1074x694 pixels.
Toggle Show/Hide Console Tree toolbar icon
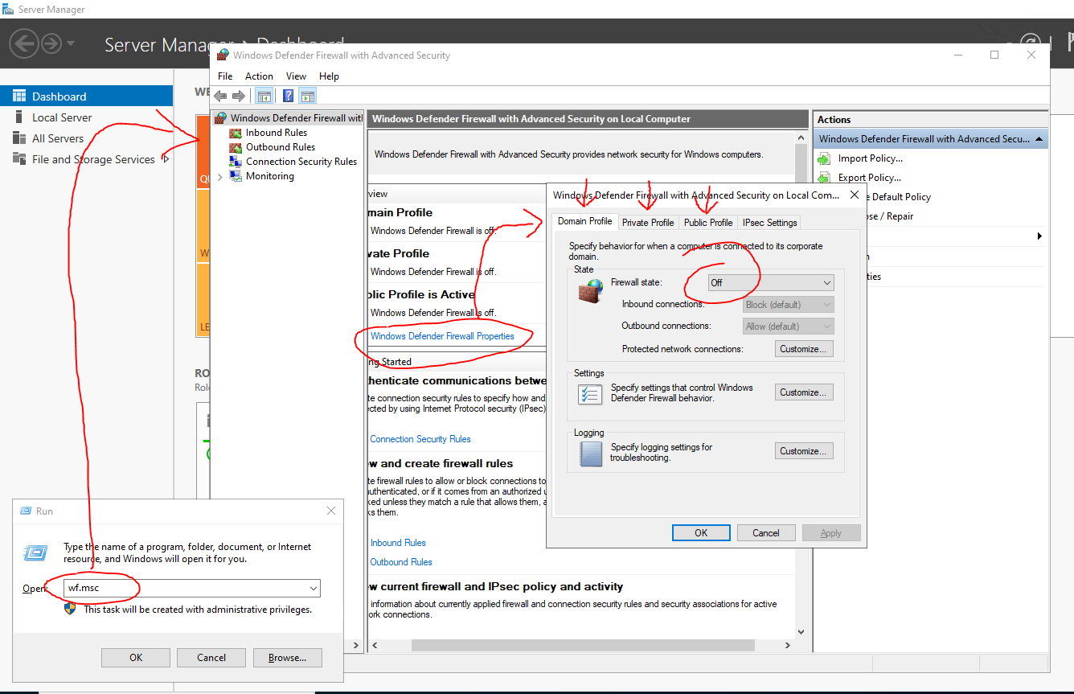(264, 97)
